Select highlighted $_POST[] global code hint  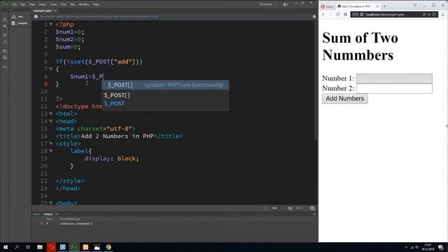point(165,85)
